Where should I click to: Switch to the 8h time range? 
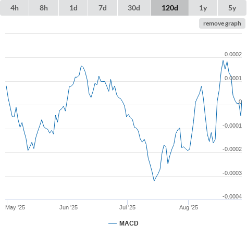(x=44, y=8)
